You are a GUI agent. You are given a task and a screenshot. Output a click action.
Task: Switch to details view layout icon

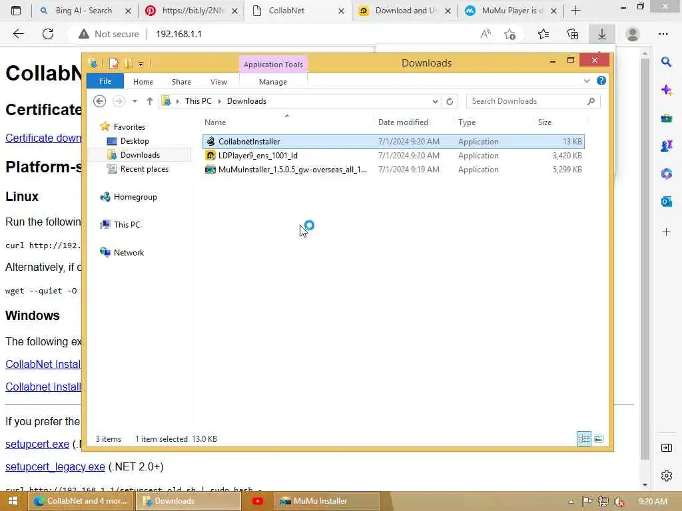tap(583, 439)
